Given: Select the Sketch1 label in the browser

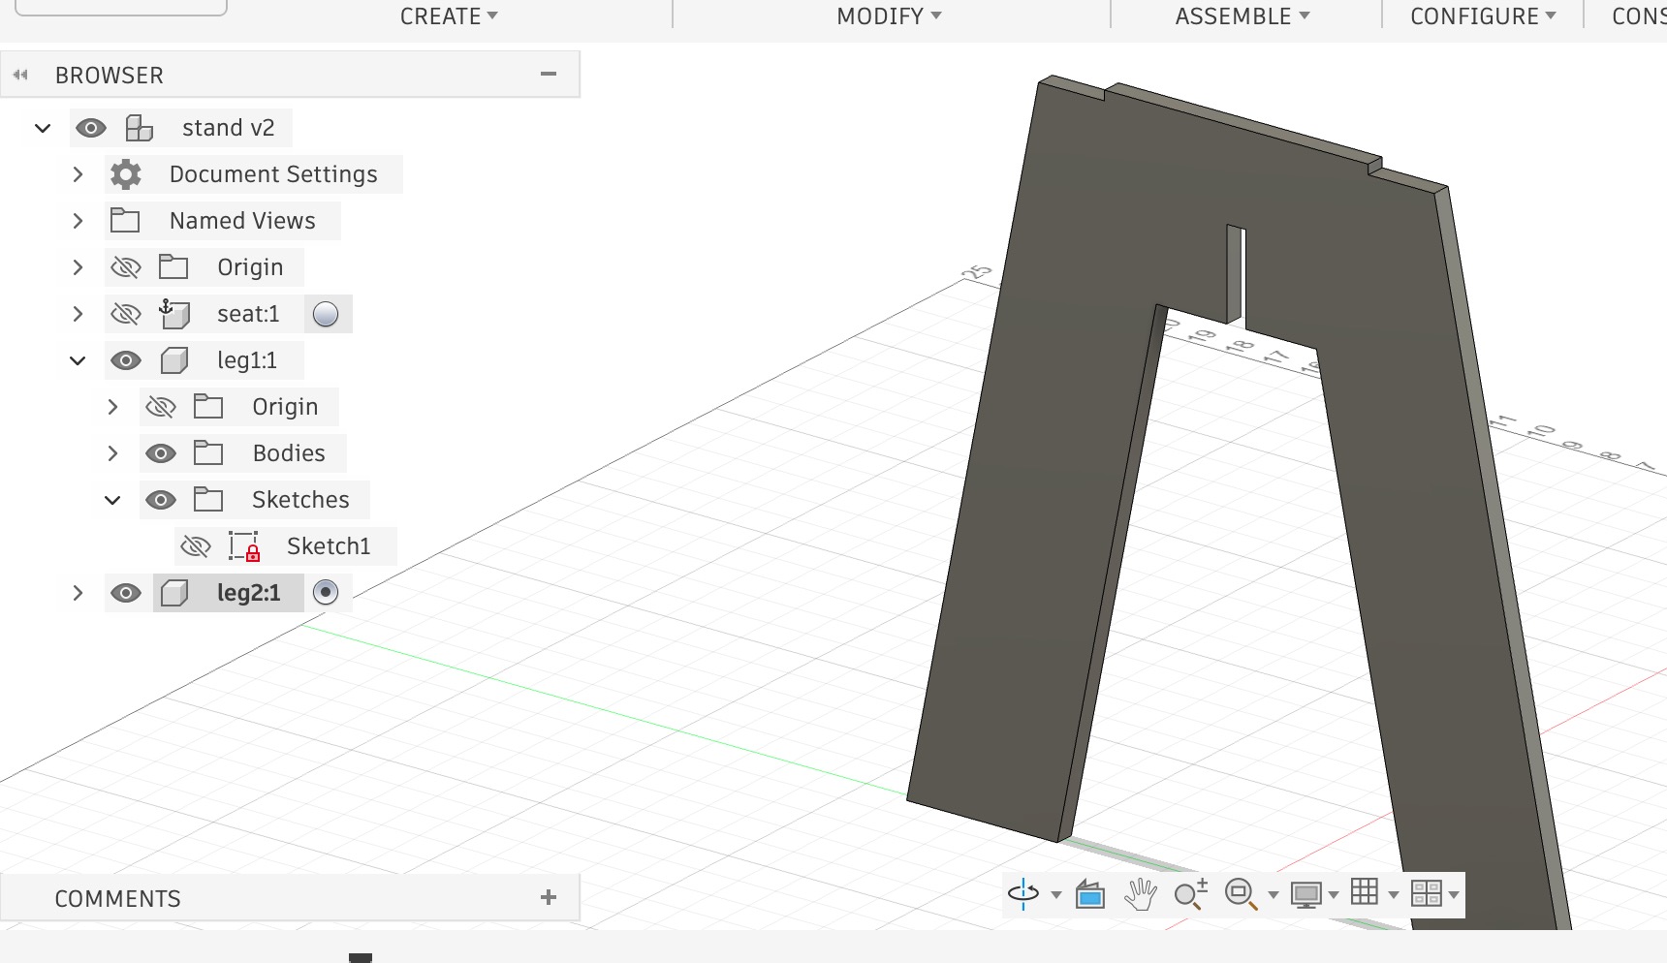Looking at the screenshot, I should [x=329, y=546].
